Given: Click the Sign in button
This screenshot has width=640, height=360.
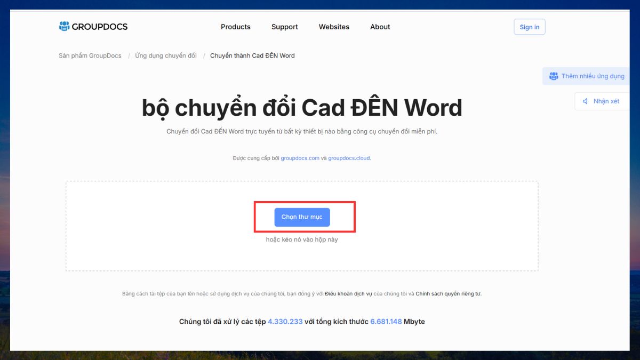Looking at the screenshot, I should (530, 27).
